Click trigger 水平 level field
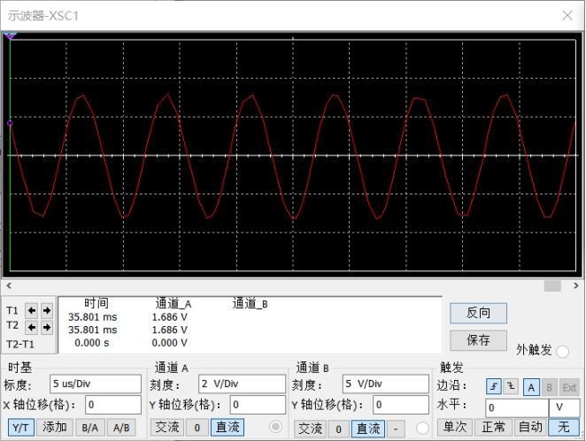Screen dimensions: 586x441 point(517,407)
